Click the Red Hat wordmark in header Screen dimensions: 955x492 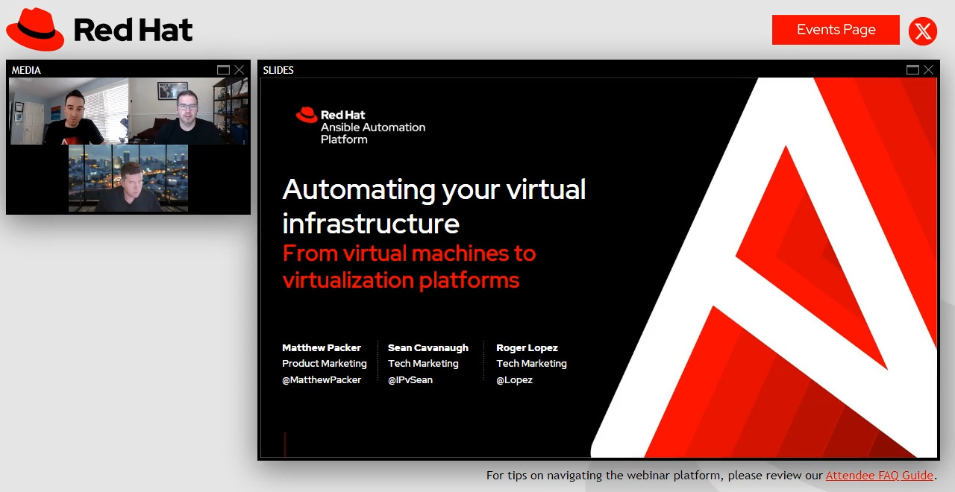tap(133, 30)
